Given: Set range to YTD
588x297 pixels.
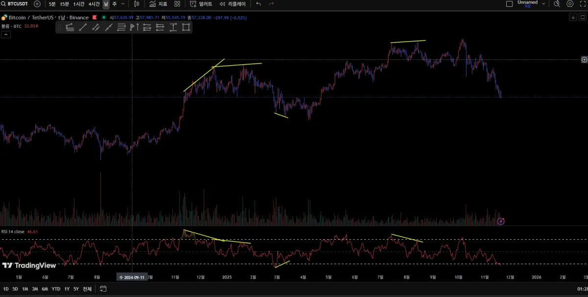Looking at the screenshot, I should 56,289.
